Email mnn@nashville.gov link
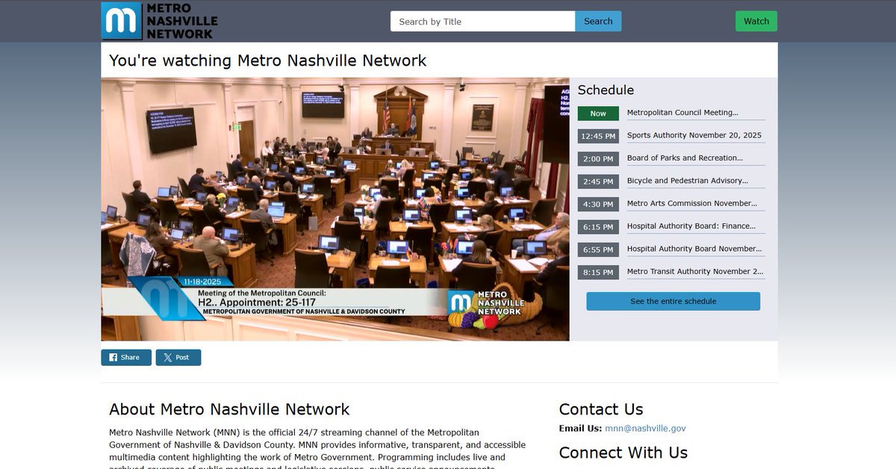Image resolution: width=896 pixels, height=469 pixels. pyautogui.click(x=645, y=429)
